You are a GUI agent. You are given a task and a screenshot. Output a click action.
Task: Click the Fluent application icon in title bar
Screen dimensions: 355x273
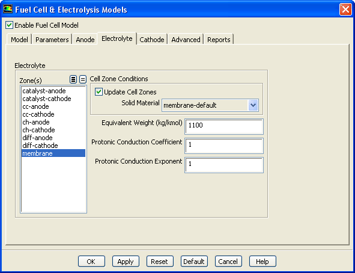click(7, 9)
